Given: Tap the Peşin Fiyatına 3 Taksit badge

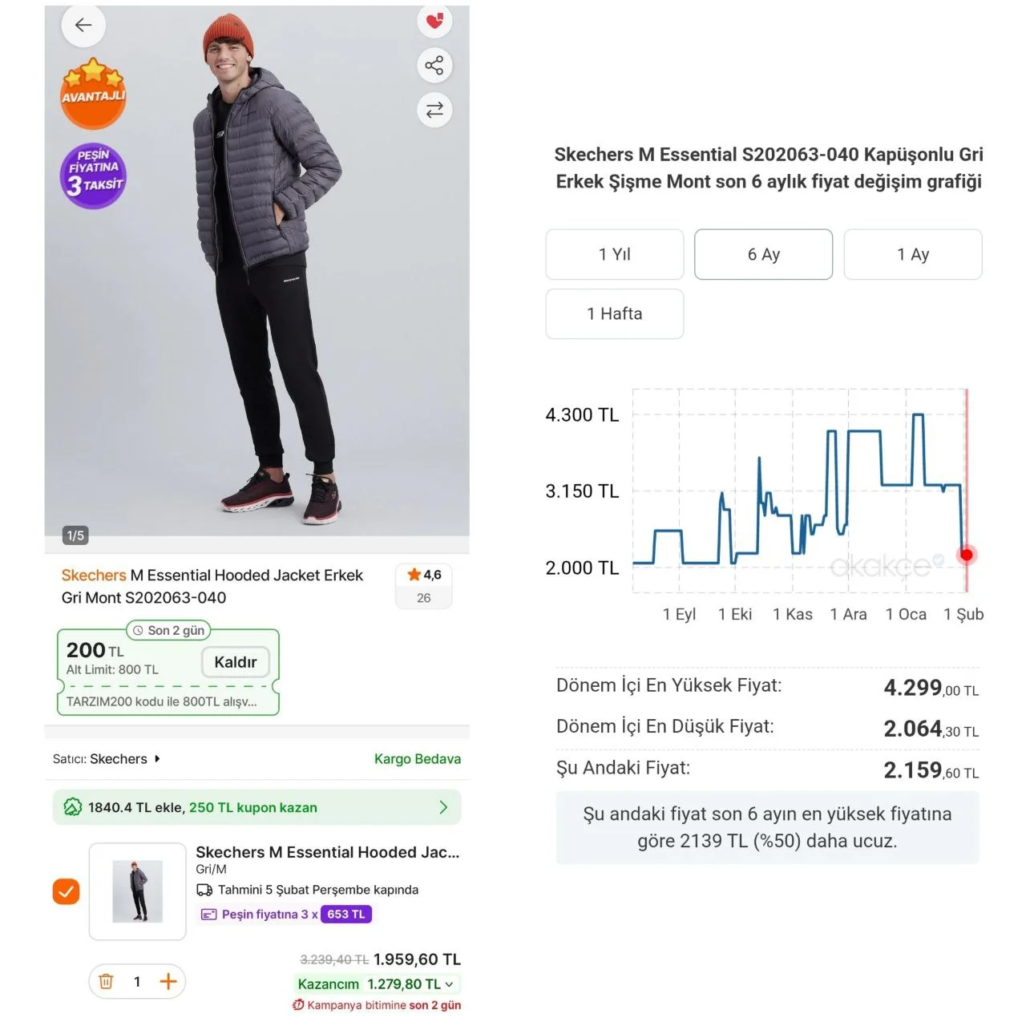Looking at the screenshot, I should tap(94, 176).
